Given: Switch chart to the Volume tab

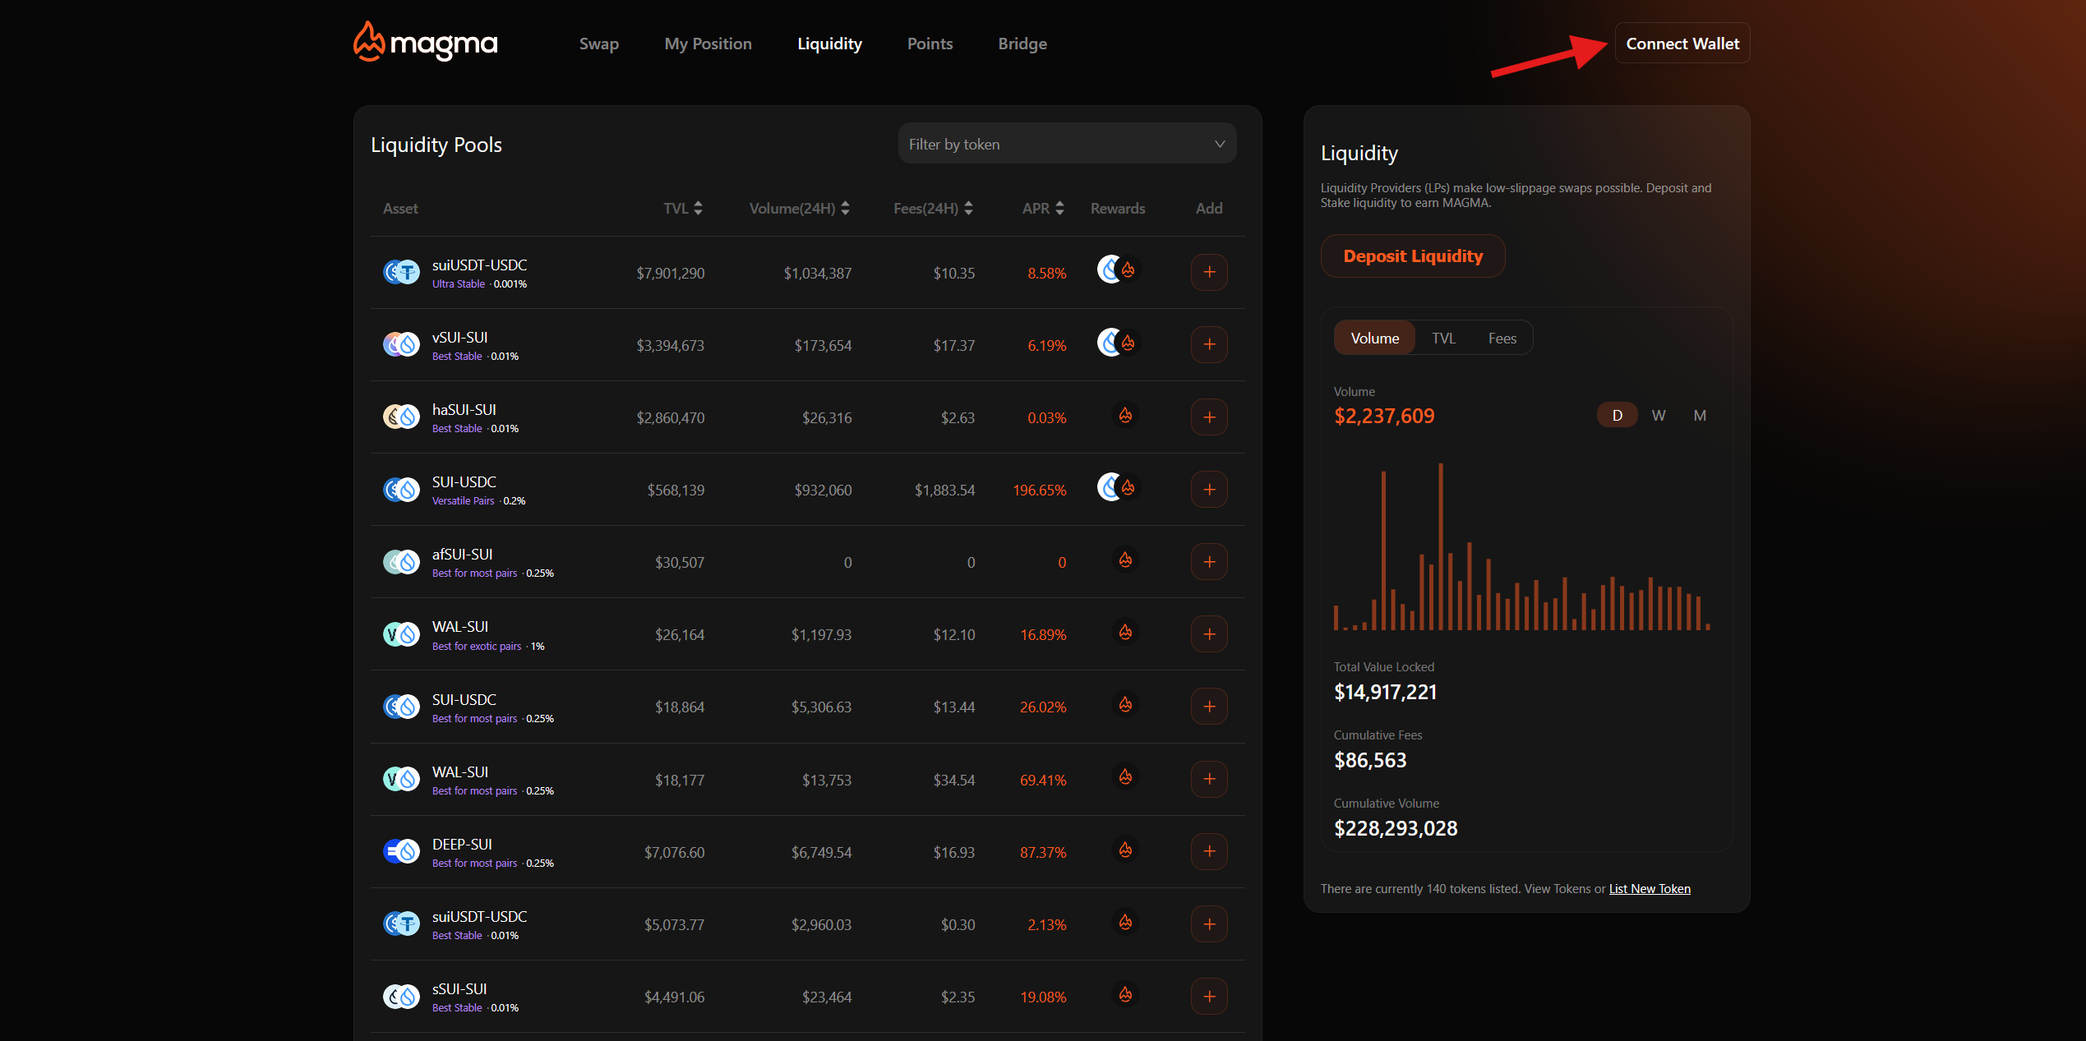Looking at the screenshot, I should tap(1374, 339).
